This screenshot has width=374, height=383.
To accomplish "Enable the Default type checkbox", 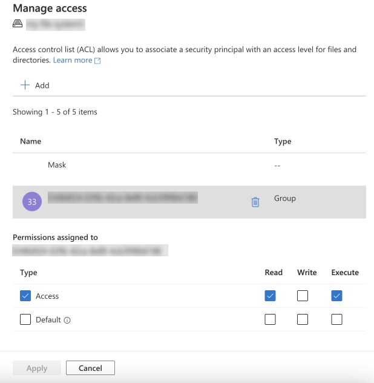I will pos(25,319).
